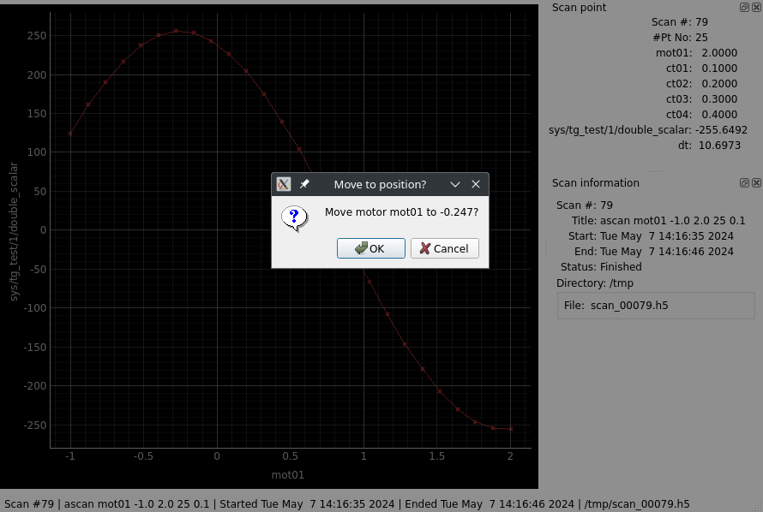Click the pin icon on the dialog titlebar
Image resolution: width=763 pixels, height=512 pixels.
[304, 184]
